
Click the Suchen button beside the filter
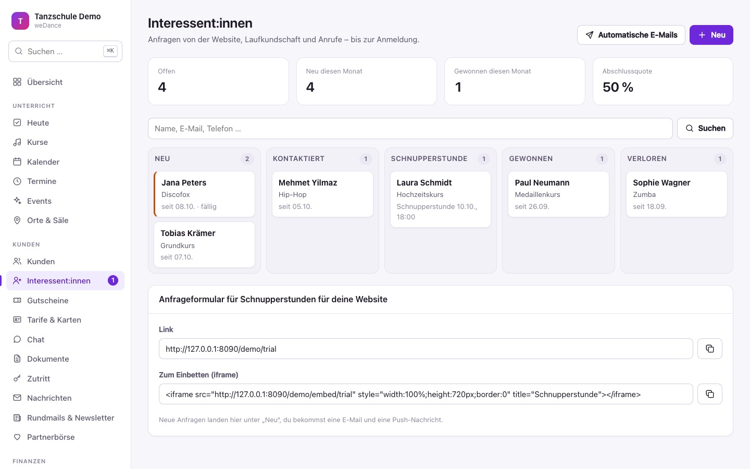pos(705,128)
